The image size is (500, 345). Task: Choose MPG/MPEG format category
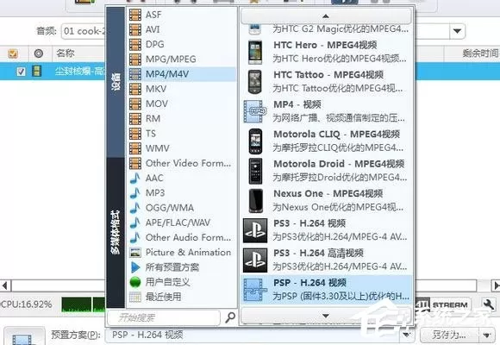182,59
